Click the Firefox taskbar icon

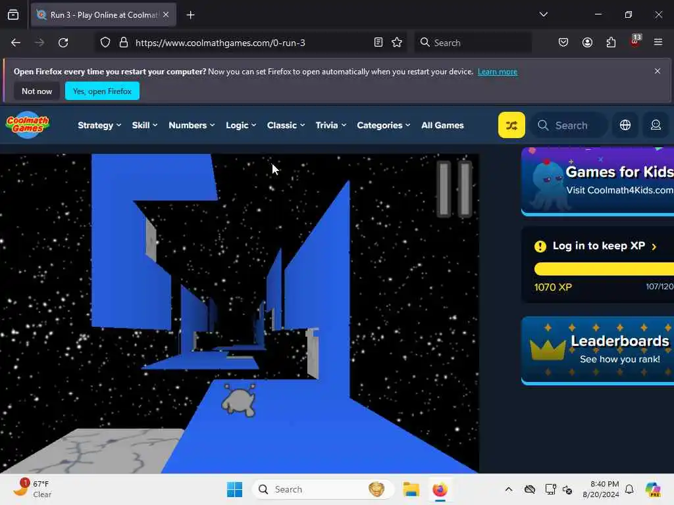click(x=440, y=489)
